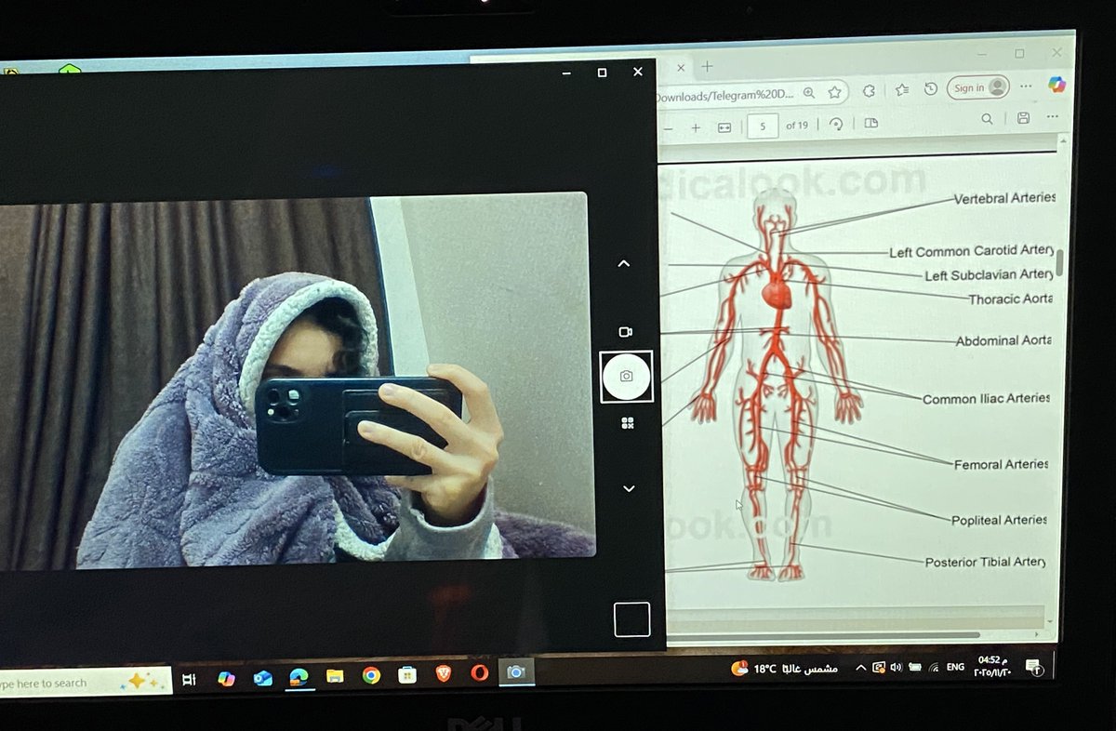
Task: Minimize the Camera app window
Action: 565,73
